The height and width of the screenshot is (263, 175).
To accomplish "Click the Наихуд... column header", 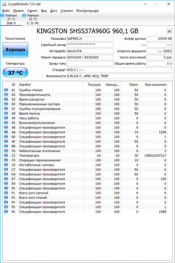I will click(x=112, y=85).
